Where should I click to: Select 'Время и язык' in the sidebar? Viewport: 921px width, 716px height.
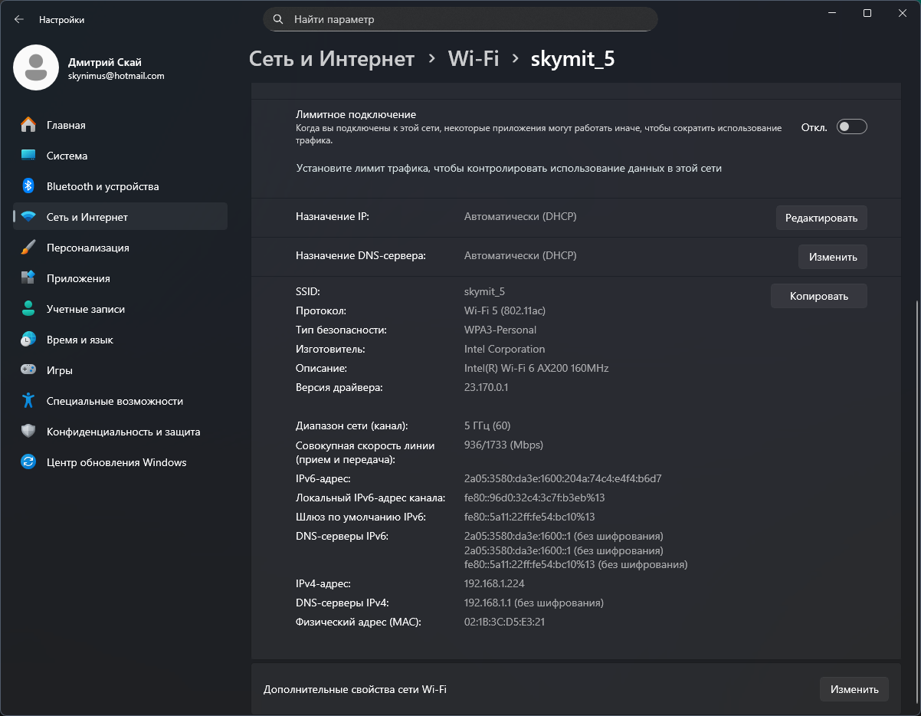click(x=80, y=340)
